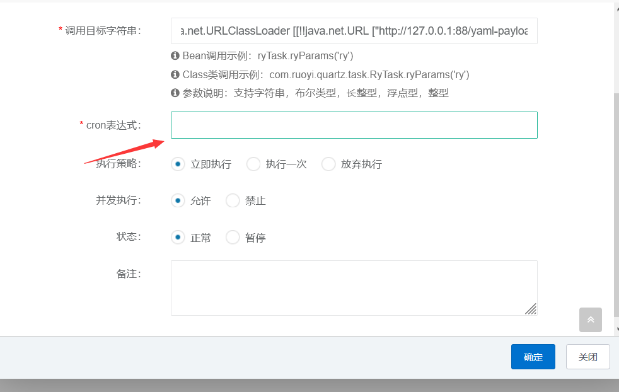The height and width of the screenshot is (392, 619).
Task: Click the 调用目标字符串 input field
Action: pos(354,31)
